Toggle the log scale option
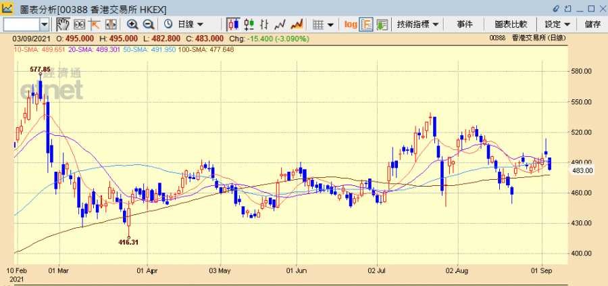The height and width of the screenshot is (286, 608). 351,24
